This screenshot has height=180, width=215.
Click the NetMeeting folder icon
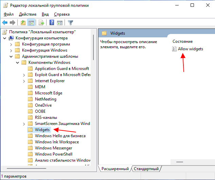point(30,99)
